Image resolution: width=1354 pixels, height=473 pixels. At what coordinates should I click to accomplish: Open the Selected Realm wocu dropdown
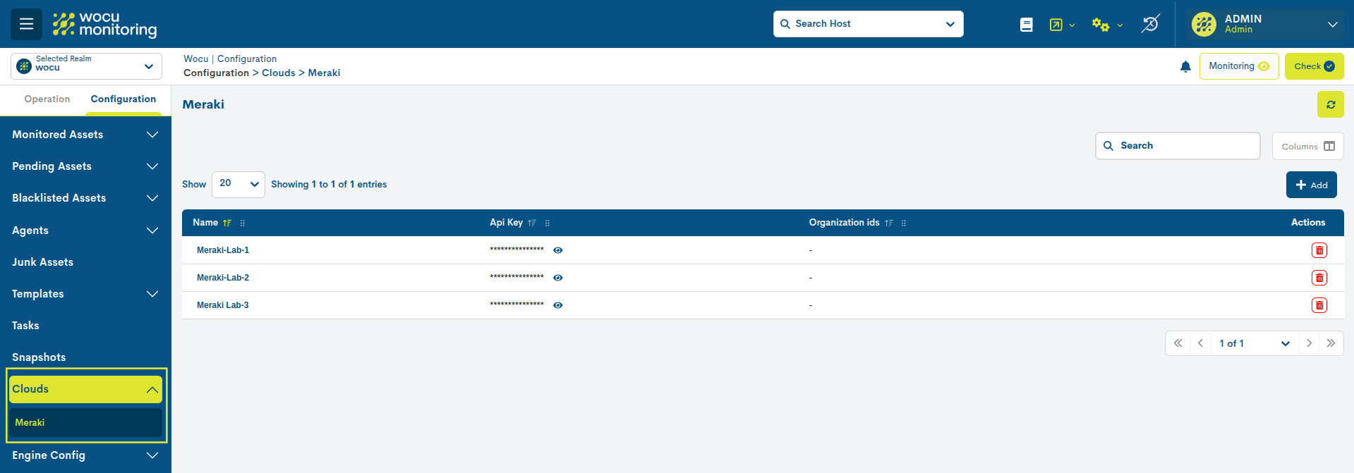(86, 66)
